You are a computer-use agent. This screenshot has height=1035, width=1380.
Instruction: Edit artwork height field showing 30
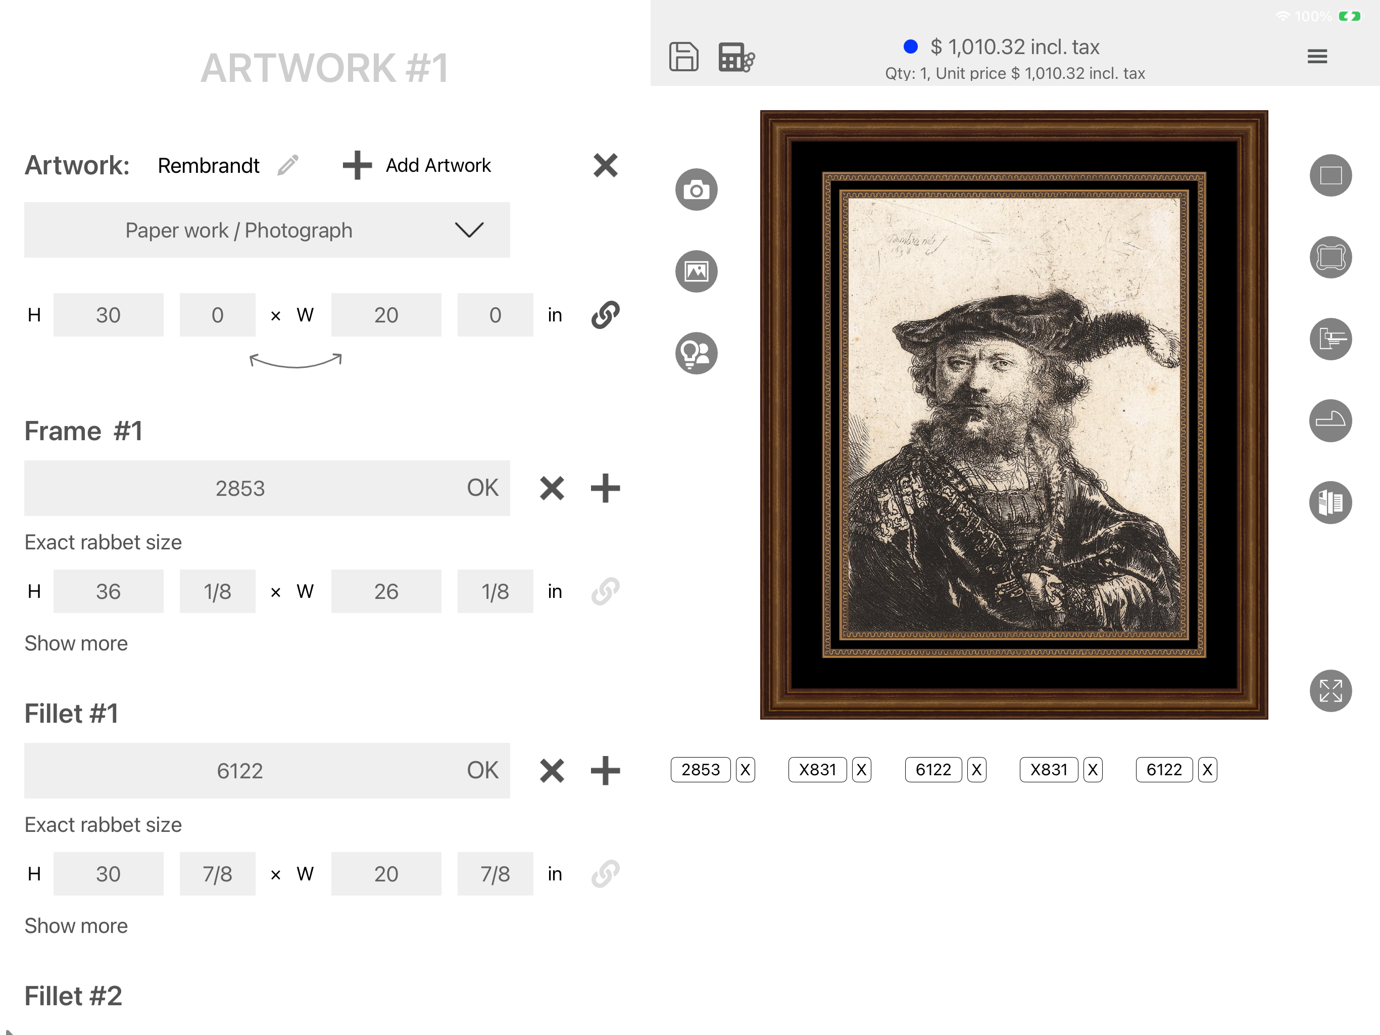tap(109, 315)
